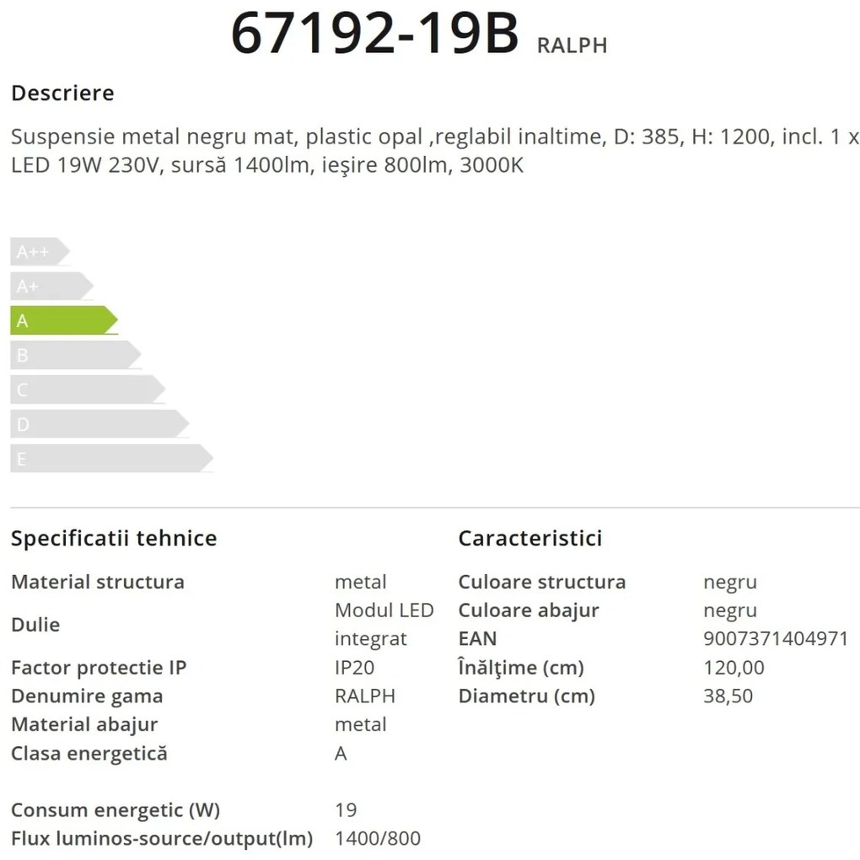Select the Caracteristici heading
860x860 pixels.
click(529, 538)
